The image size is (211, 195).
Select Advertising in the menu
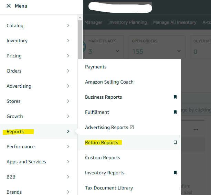19,86
